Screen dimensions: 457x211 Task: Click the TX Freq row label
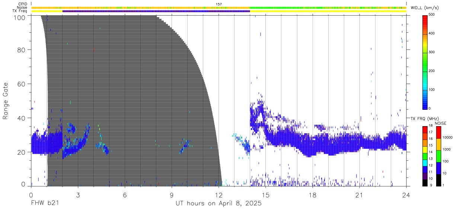20,11
